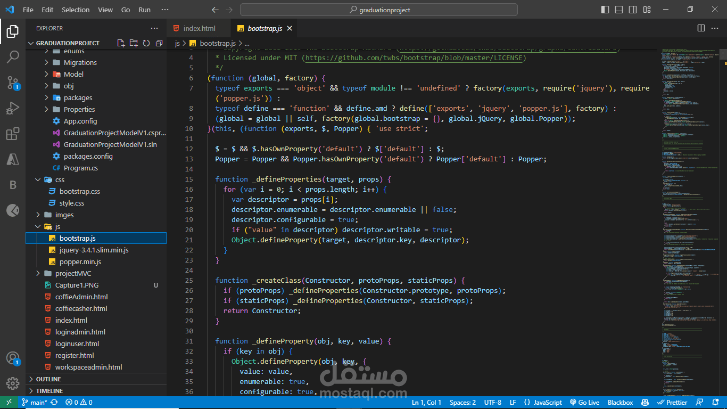The image size is (727, 409).
Task: Click New File icon in explorer header
Action: [121, 43]
